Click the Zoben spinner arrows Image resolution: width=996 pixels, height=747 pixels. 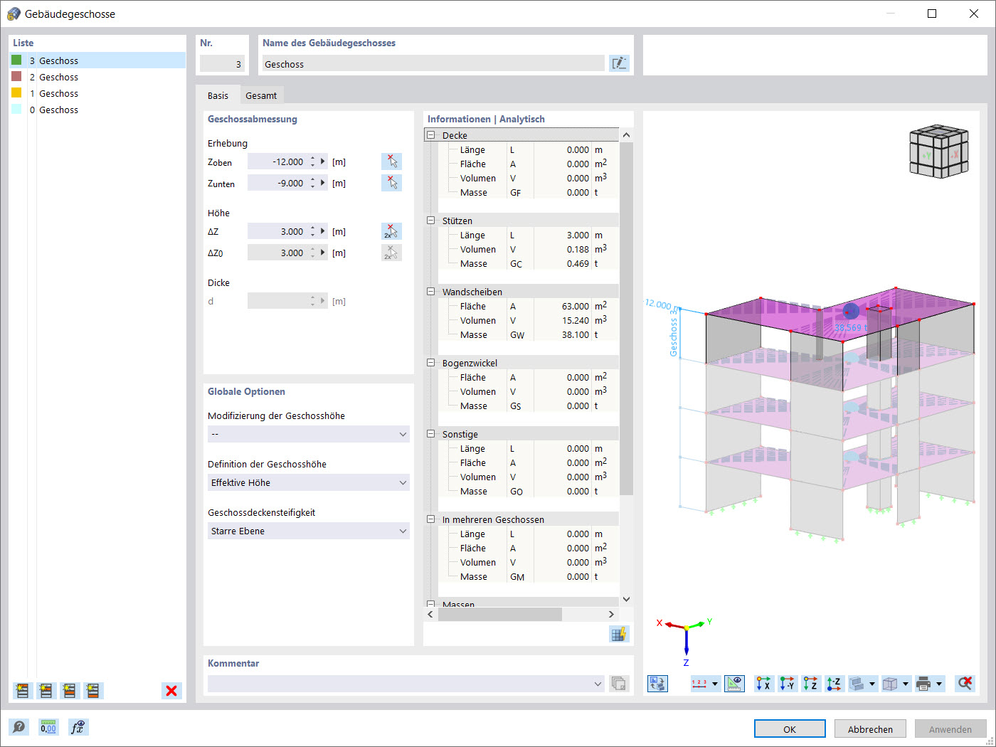312,161
